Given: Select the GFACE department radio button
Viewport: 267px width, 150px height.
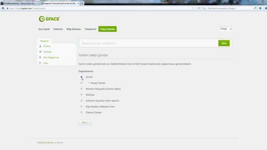Looking at the screenshot, I should 81,77.
